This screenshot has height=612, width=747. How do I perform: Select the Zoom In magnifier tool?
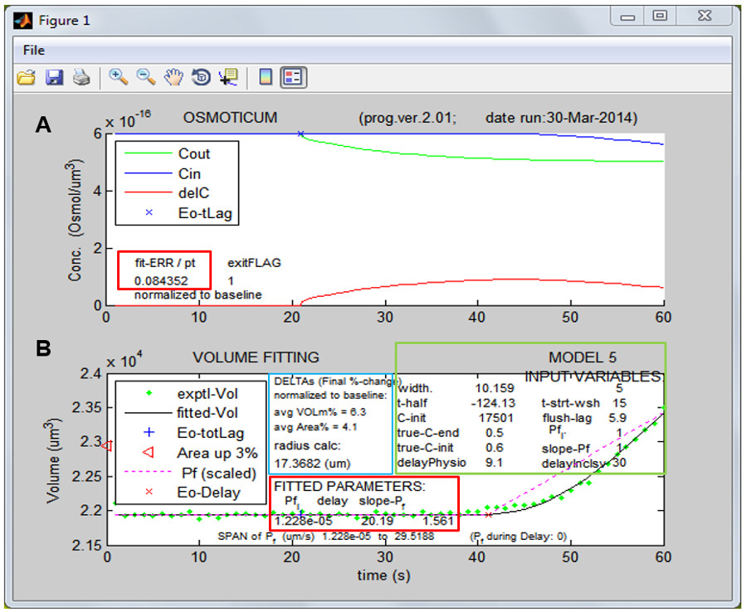coord(119,77)
